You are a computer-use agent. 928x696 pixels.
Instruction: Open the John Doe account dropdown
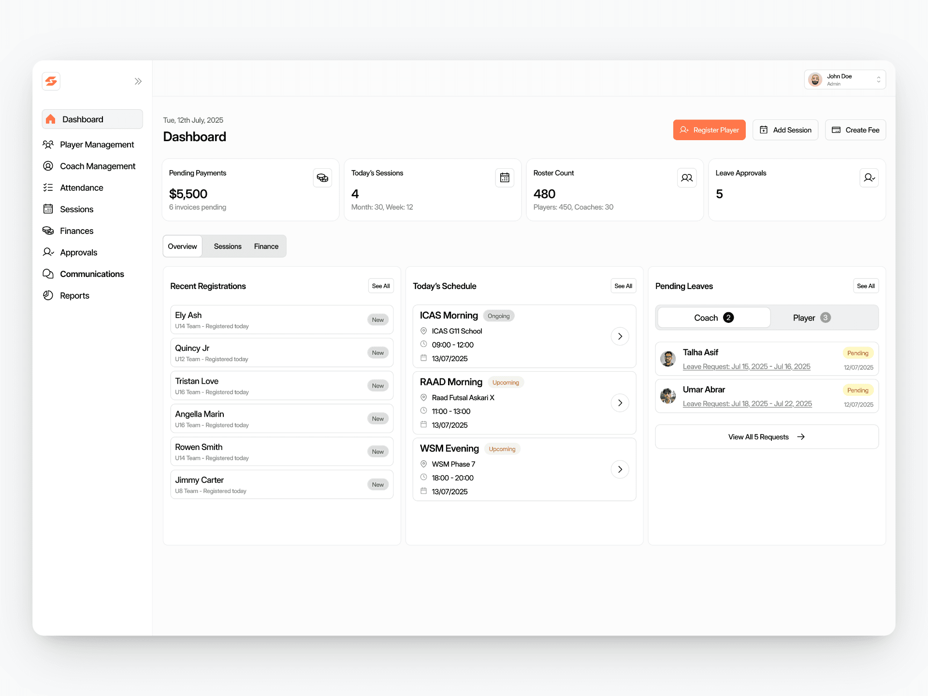[844, 80]
